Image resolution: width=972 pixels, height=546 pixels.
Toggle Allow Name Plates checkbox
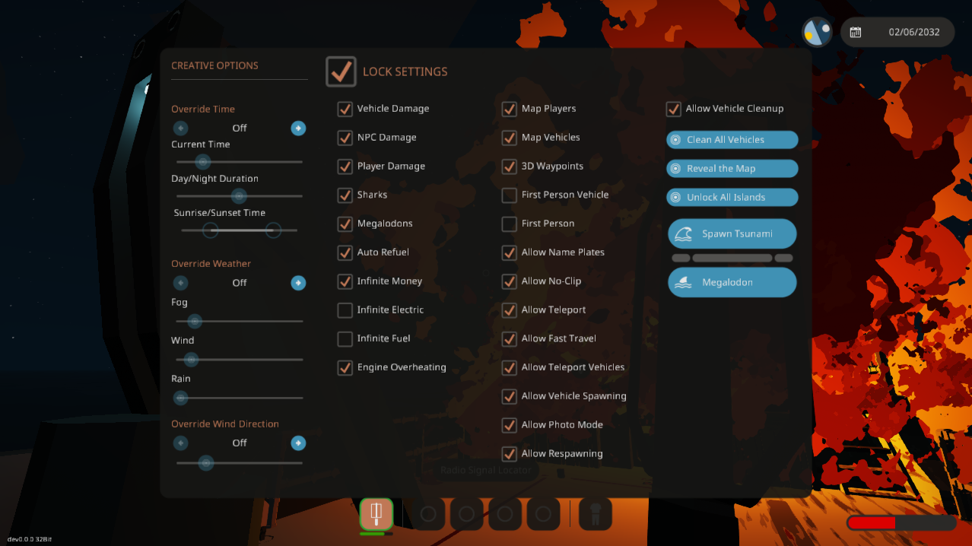point(510,252)
